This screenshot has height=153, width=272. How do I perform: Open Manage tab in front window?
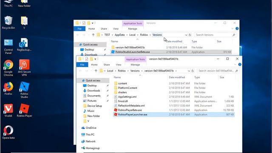[x=135, y=65]
